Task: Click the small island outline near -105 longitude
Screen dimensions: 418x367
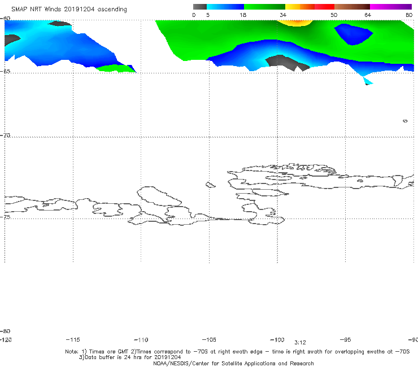Action: [210, 185]
